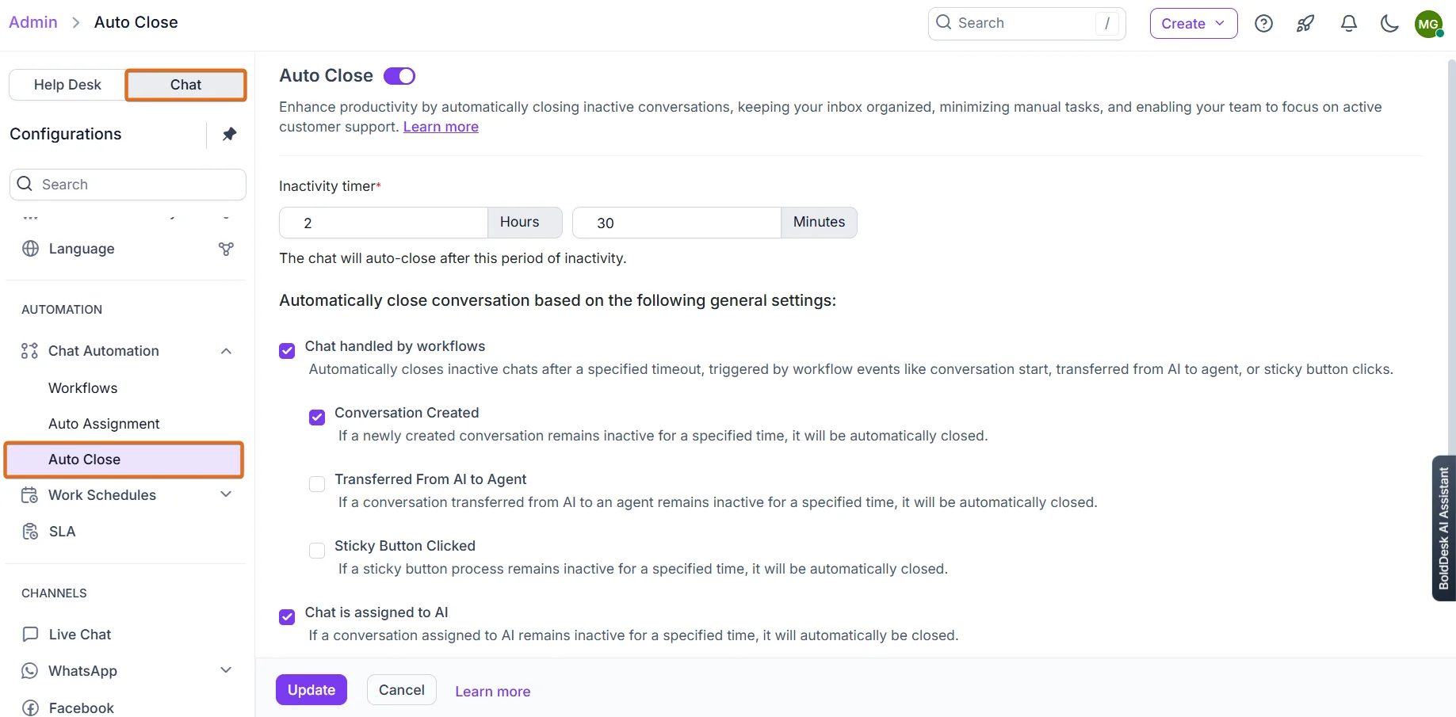Switch to dark mode moon icon
Screen dimensions: 1456x717
pos(1389,24)
